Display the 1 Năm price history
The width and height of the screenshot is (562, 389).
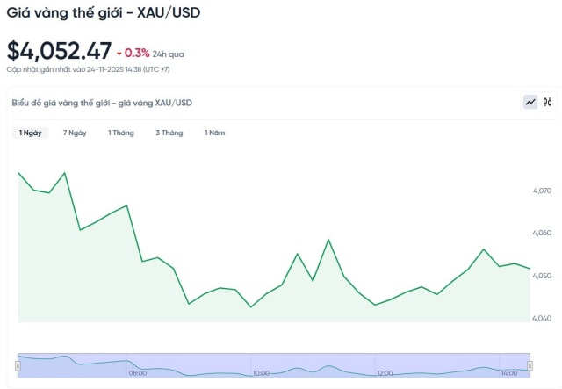(215, 133)
